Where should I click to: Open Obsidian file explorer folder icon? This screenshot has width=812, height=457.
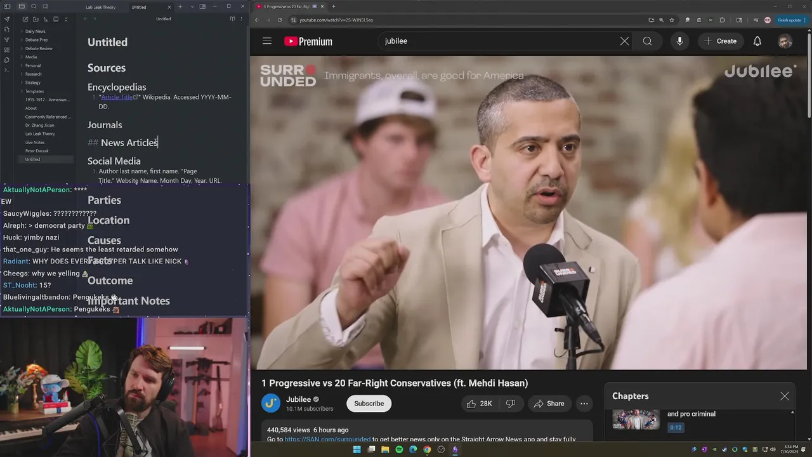22,6
